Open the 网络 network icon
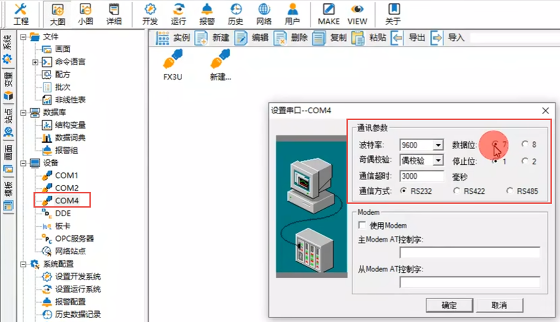The image size is (560, 322). coord(264,15)
